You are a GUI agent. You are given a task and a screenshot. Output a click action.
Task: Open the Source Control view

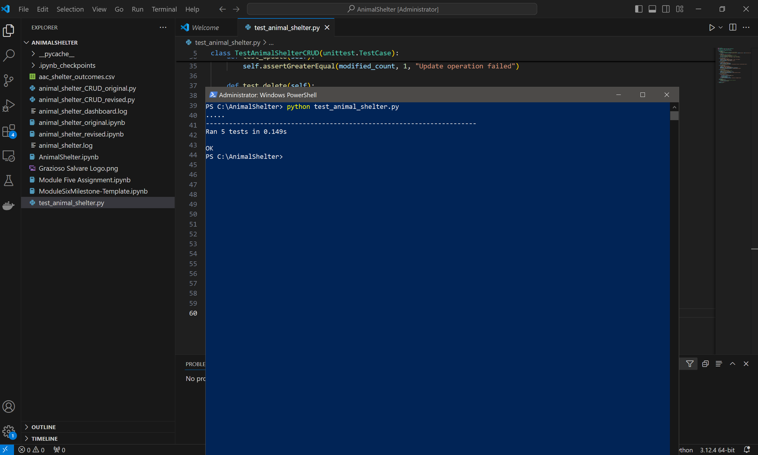pyautogui.click(x=9, y=81)
